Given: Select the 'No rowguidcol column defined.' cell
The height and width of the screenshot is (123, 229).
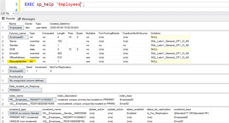Looking at the screenshot, I should 27,81.
